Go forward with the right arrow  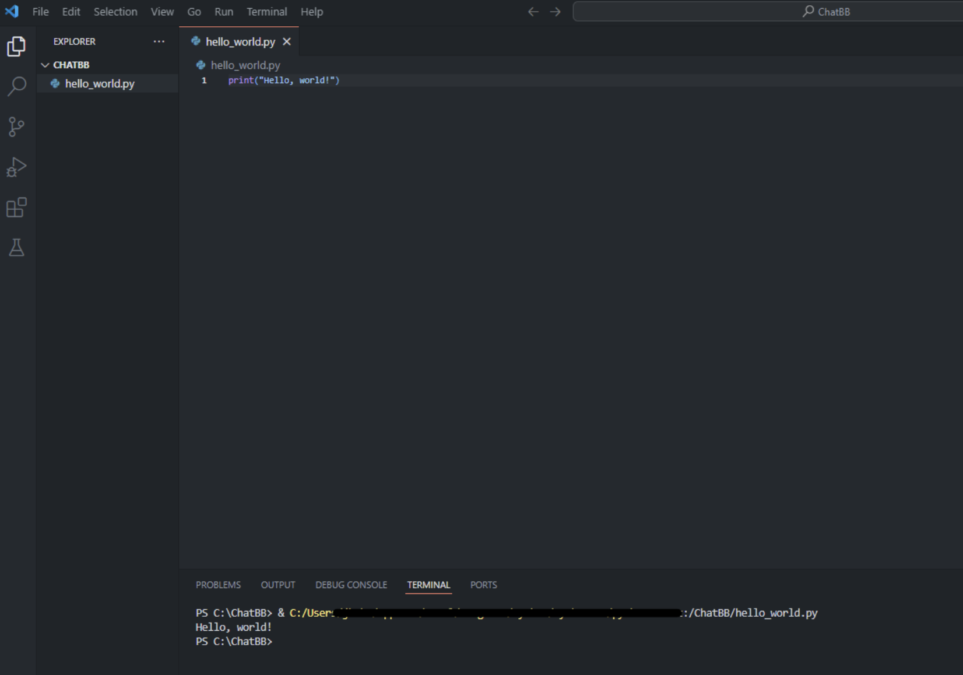[x=555, y=12]
